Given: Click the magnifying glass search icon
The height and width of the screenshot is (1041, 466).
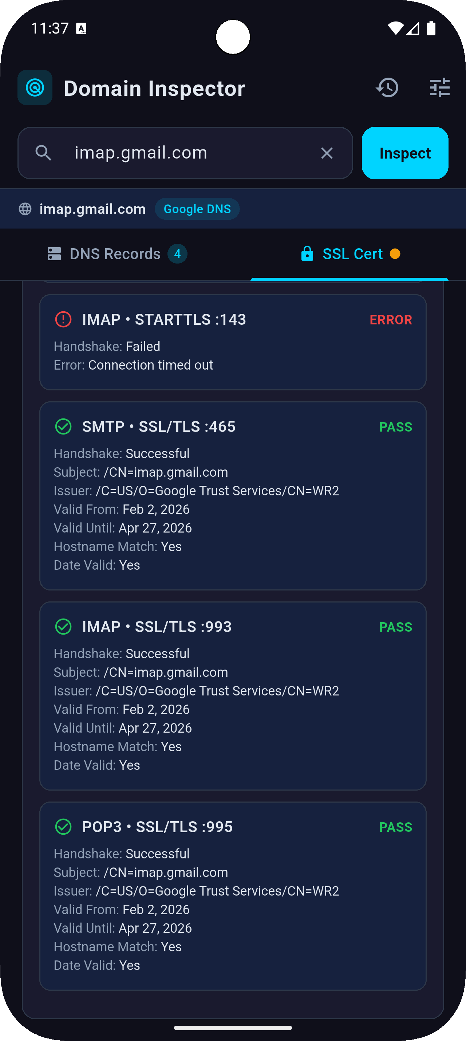Looking at the screenshot, I should [x=44, y=153].
